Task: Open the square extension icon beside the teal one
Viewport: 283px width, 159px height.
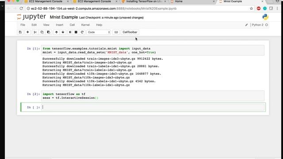Action: pyautogui.click(x=271, y=8)
